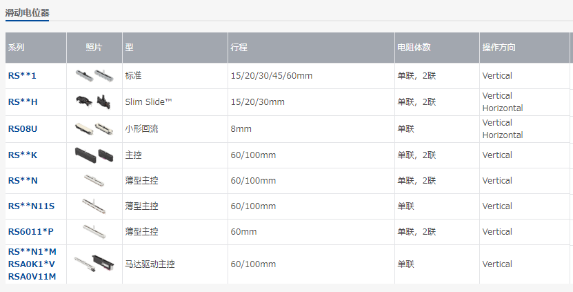Click the RS**1 product photo thumbnail
Image resolution: width=573 pixels, height=292 pixels.
(x=94, y=75)
